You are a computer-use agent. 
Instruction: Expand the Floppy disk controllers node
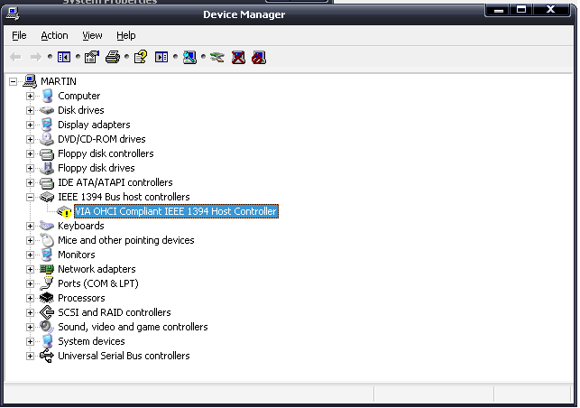[x=30, y=153]
